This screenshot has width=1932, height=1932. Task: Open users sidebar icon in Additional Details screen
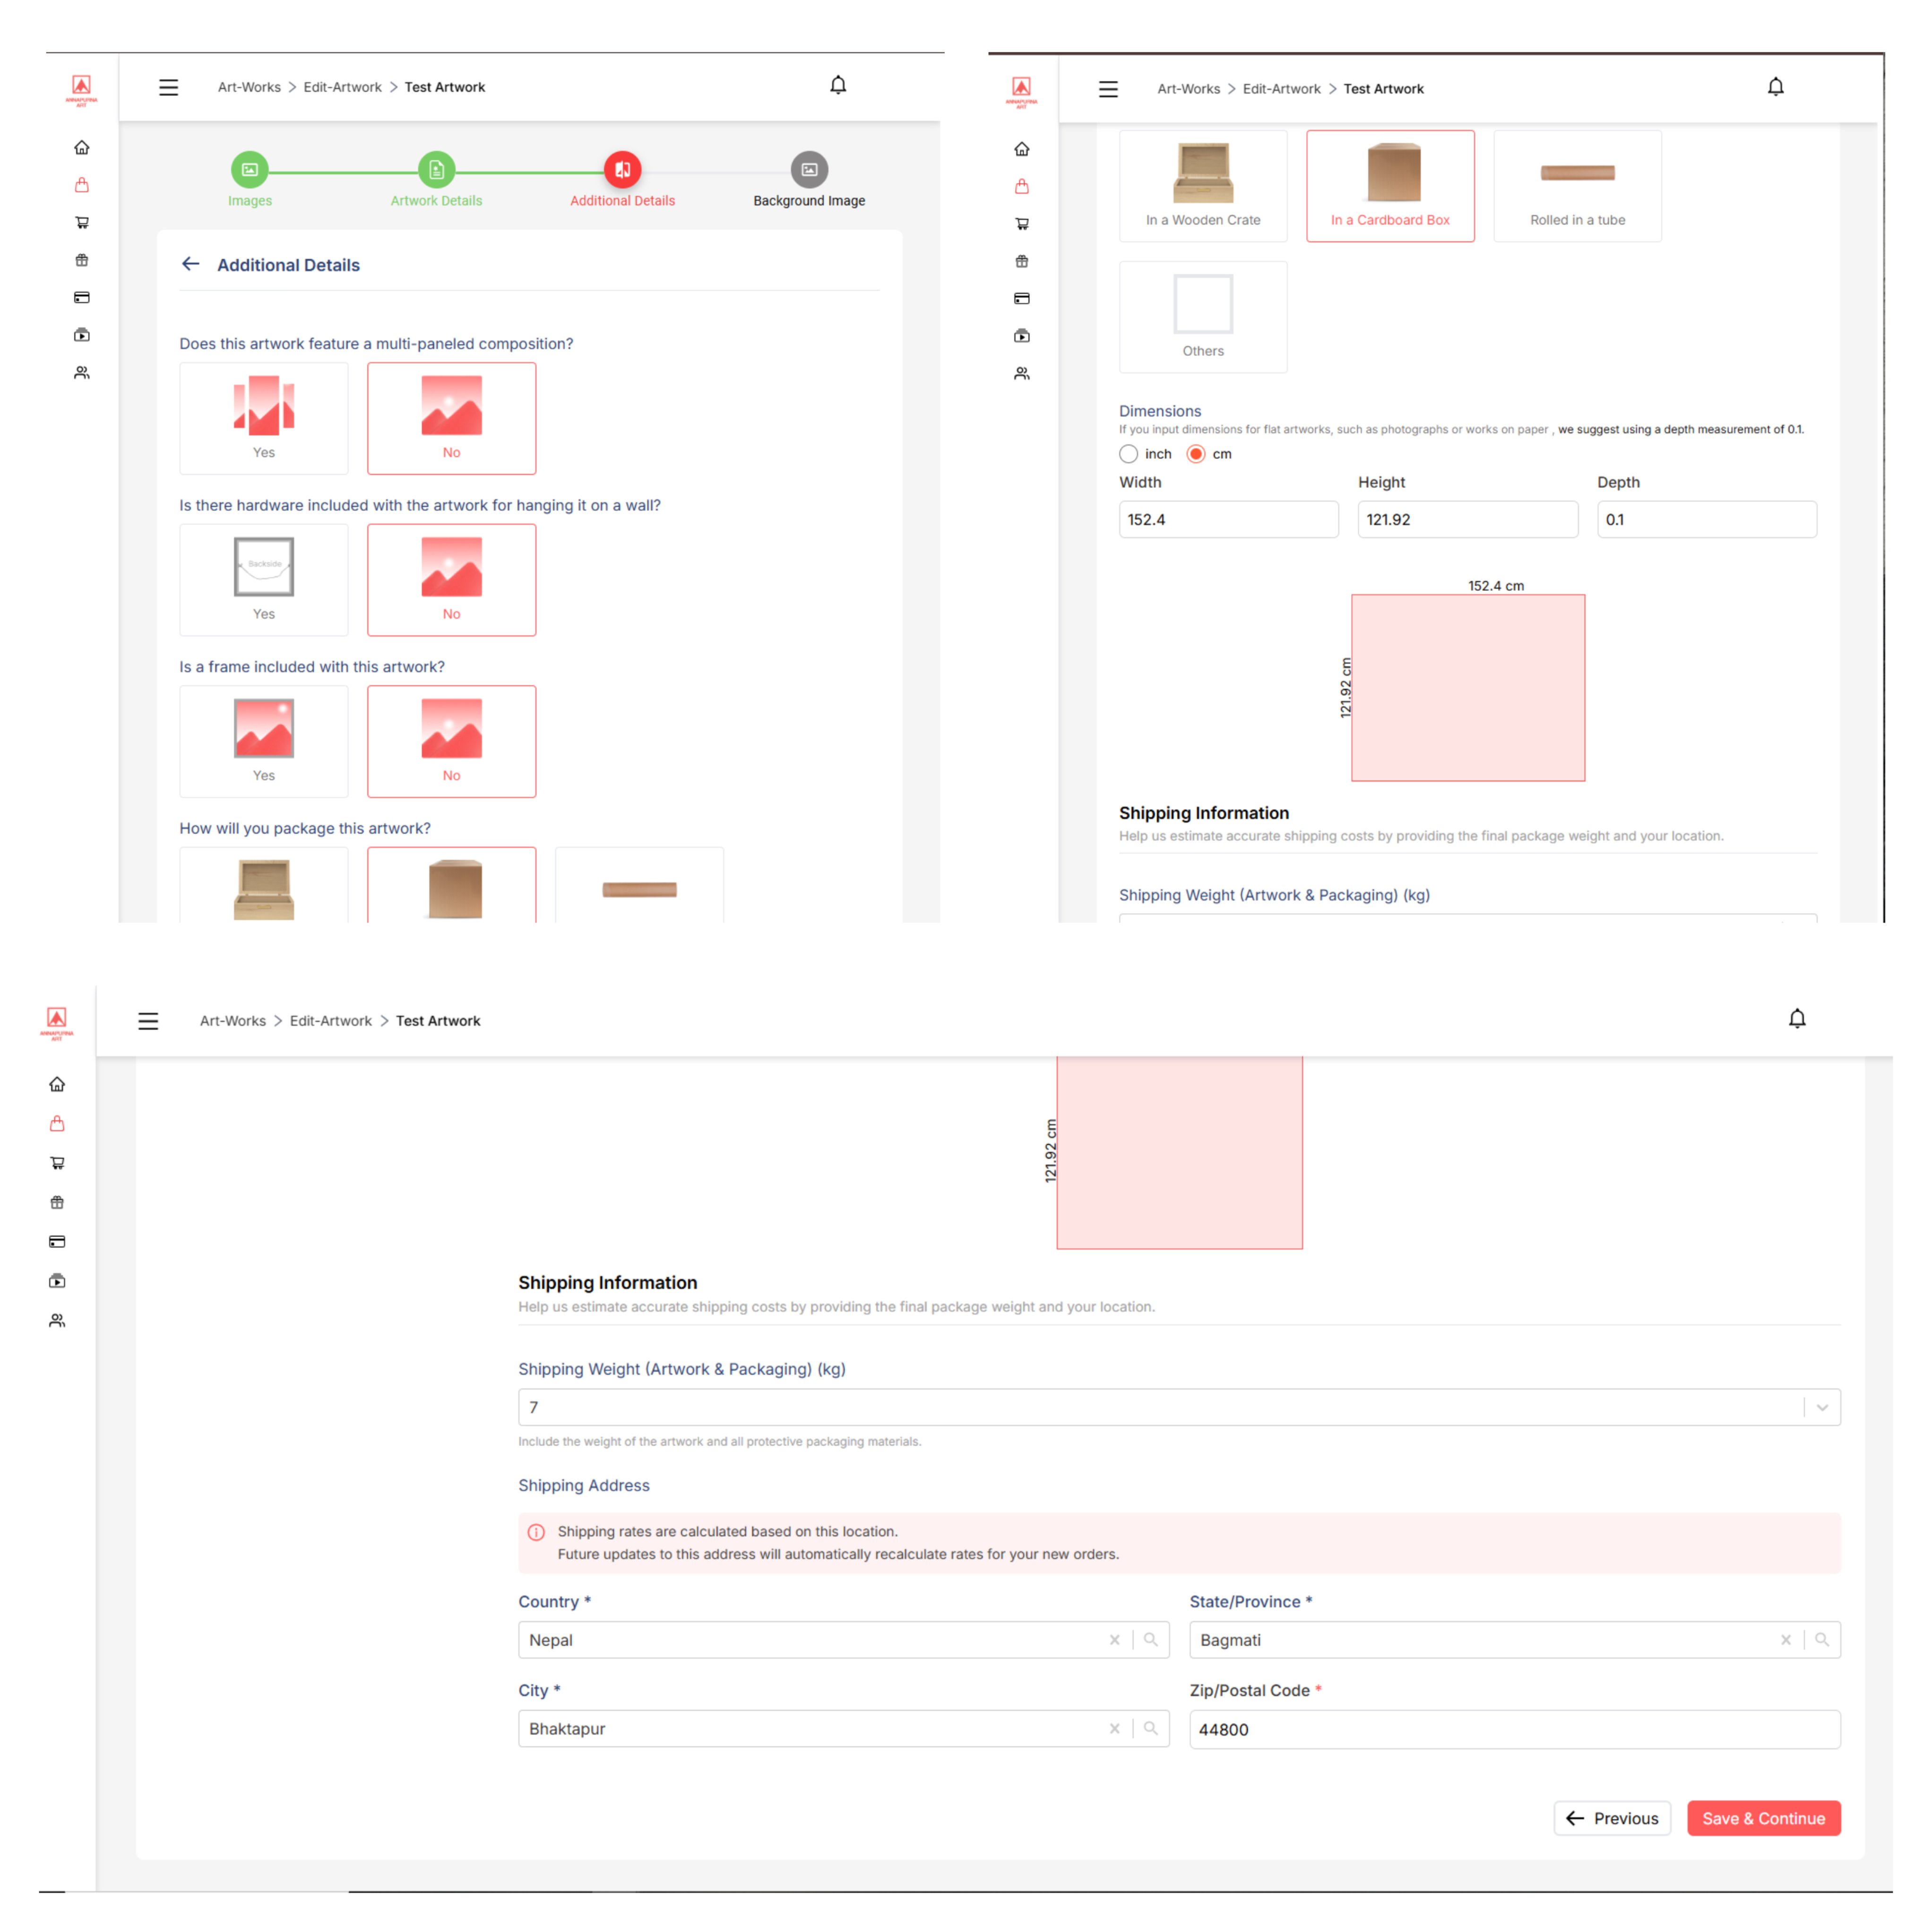pyautogui.click(x=82, y=372)
